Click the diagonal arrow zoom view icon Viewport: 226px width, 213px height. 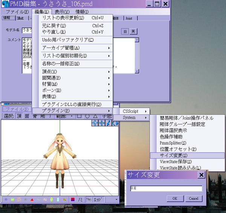[x=108, y=123]
